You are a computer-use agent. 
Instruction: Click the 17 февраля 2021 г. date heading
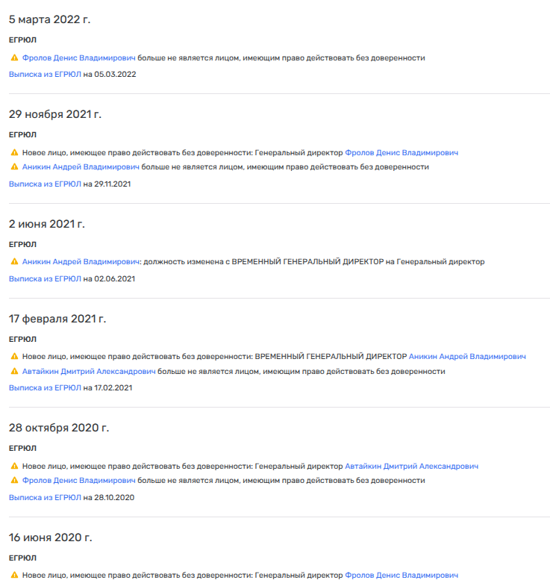point(57,319)
